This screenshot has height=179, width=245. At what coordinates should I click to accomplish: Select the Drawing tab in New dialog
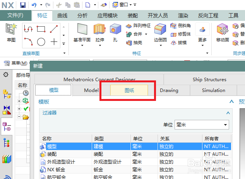tap(169, 90)
